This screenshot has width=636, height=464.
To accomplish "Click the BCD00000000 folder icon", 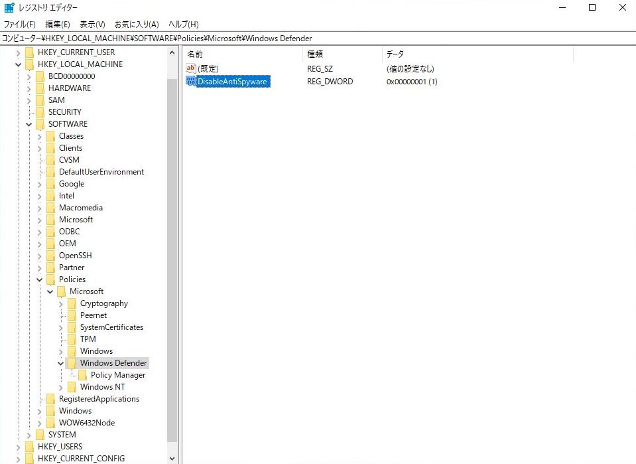I will (x=40, y=76).
